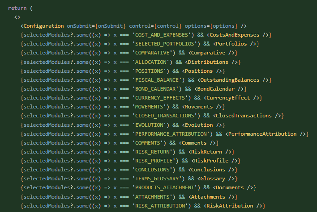Click the RiskAttribution component tag
Viewport: 317px width, 212px height.
click(x=230, y=206)
